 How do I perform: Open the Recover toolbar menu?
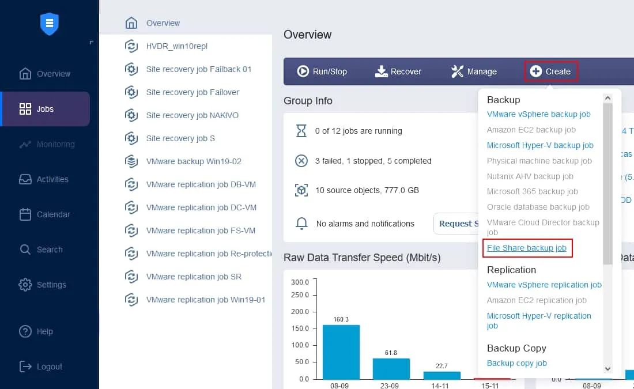[x=398, y=71]
